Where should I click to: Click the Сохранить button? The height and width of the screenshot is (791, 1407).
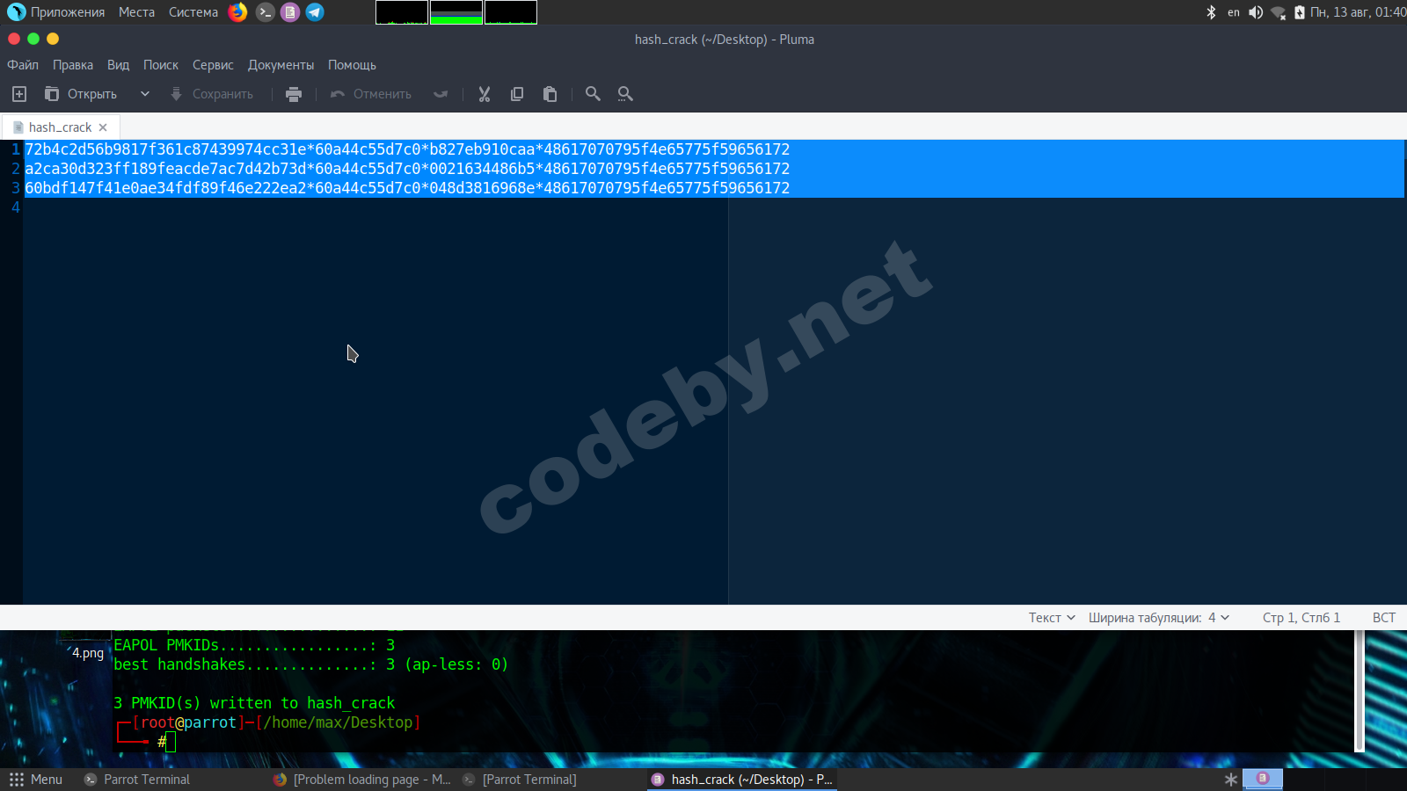211,94
